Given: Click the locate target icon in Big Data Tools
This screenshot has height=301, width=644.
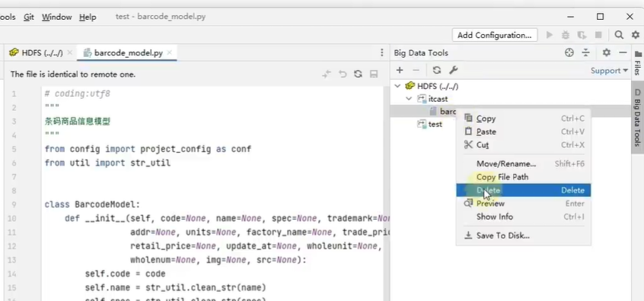Looking at the screenshot, I should tap(569, 52).
